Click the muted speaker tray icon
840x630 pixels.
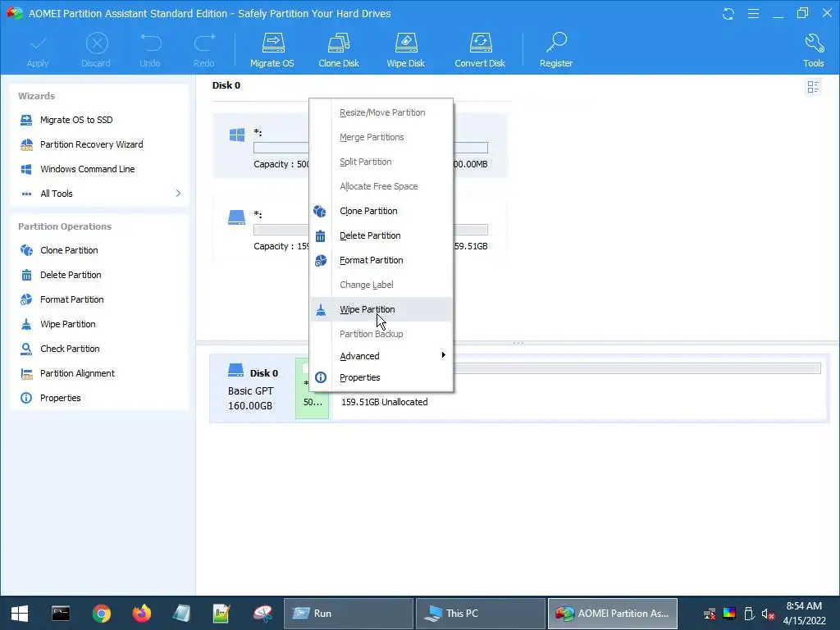768,614
